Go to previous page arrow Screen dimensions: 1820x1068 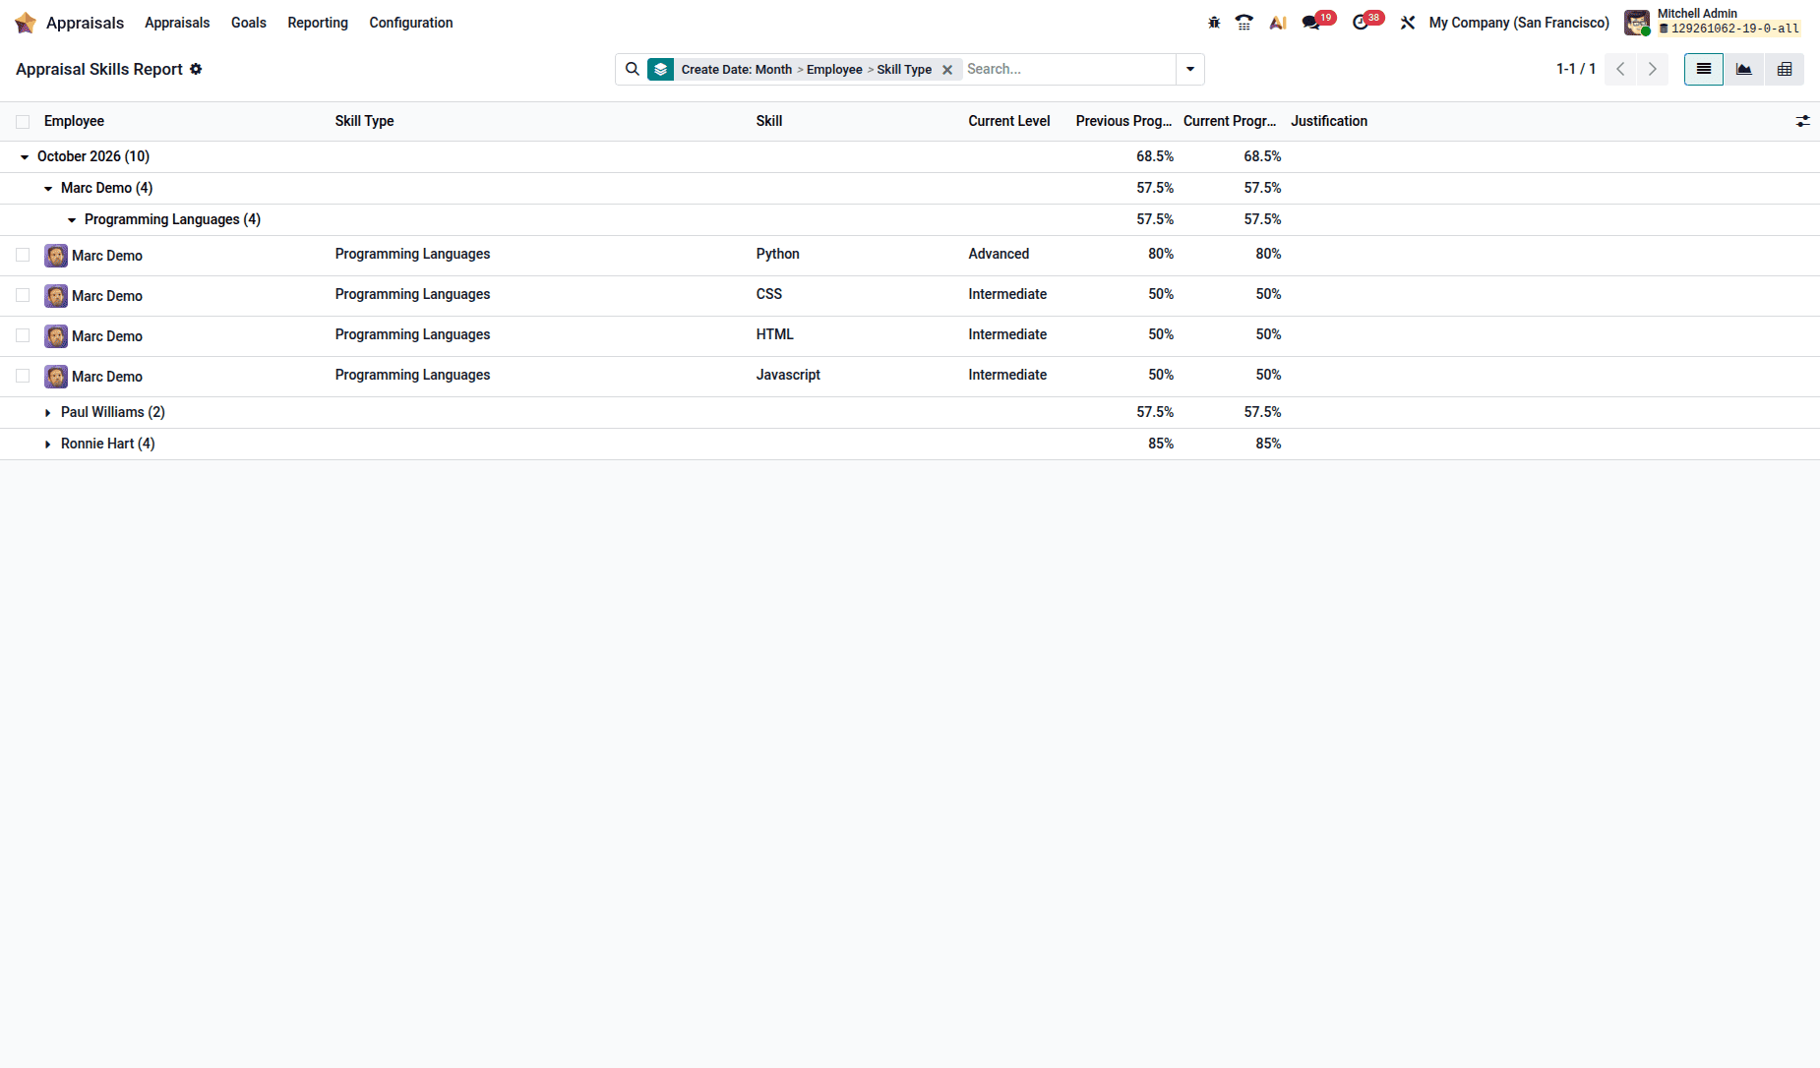[1620, 69]
